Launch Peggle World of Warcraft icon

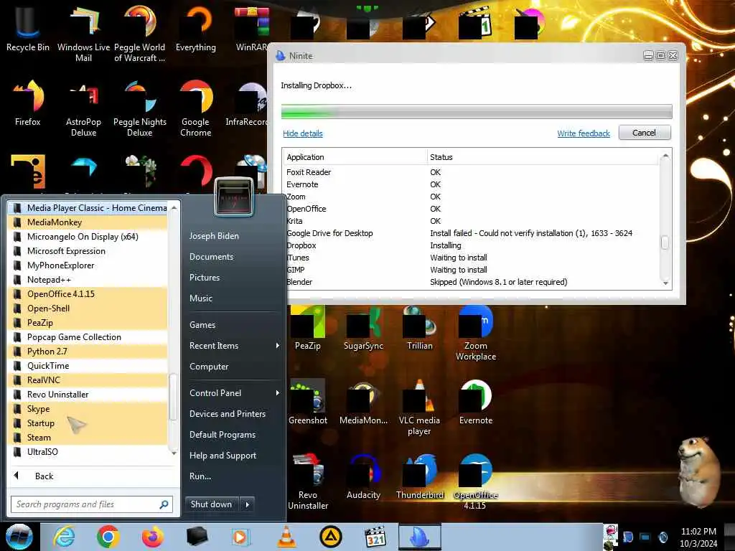pyautogui.click(x=140, y=33)
